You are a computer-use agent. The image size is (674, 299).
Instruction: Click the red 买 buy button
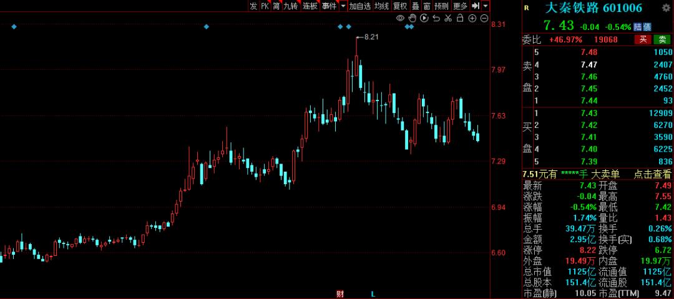tap(643, 39)
